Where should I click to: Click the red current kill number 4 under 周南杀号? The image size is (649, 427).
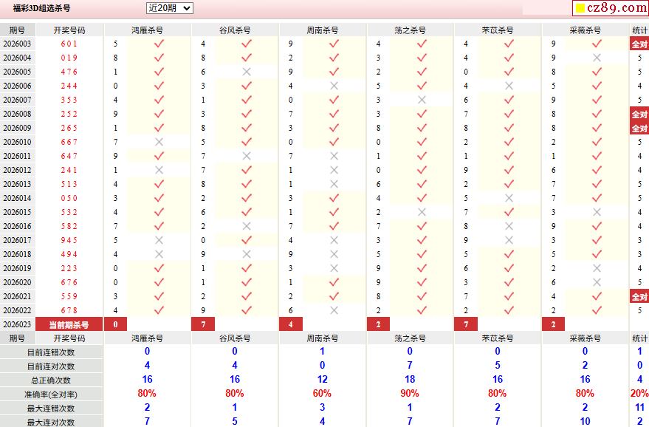click(x=291, y=324)
